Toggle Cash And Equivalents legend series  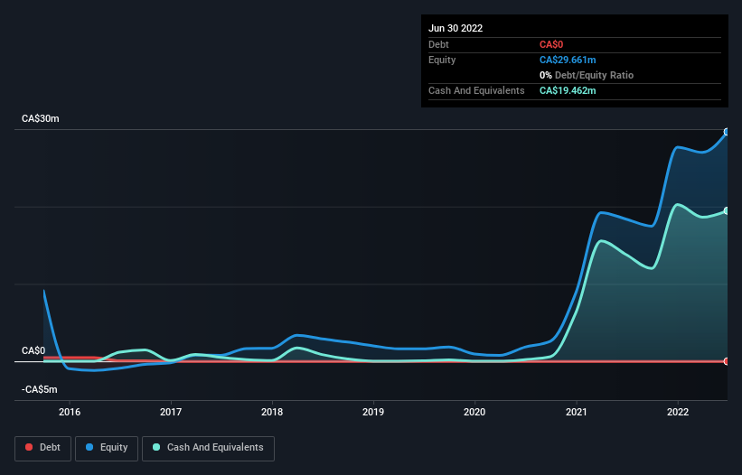coord(208,448)
